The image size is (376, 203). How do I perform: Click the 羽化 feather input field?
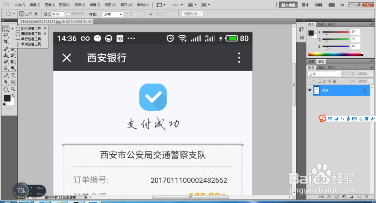click(x=58, y=14)
